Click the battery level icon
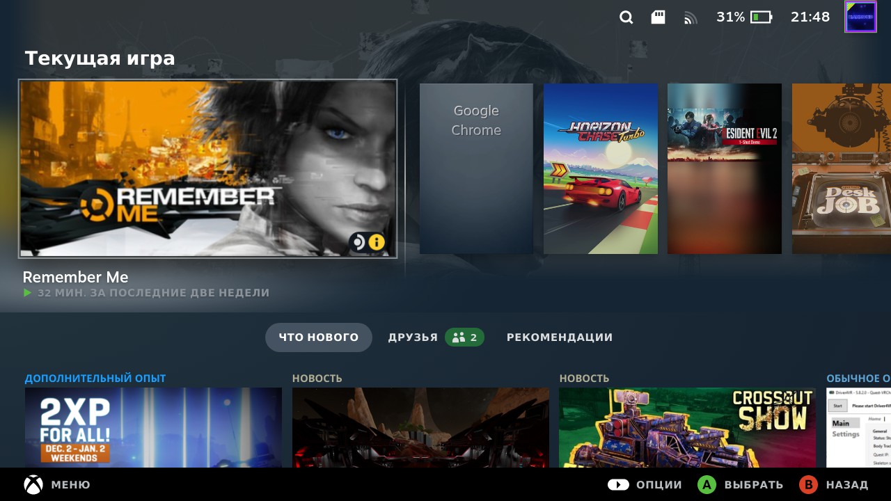 pyautogui.click(x=761, y=17)
